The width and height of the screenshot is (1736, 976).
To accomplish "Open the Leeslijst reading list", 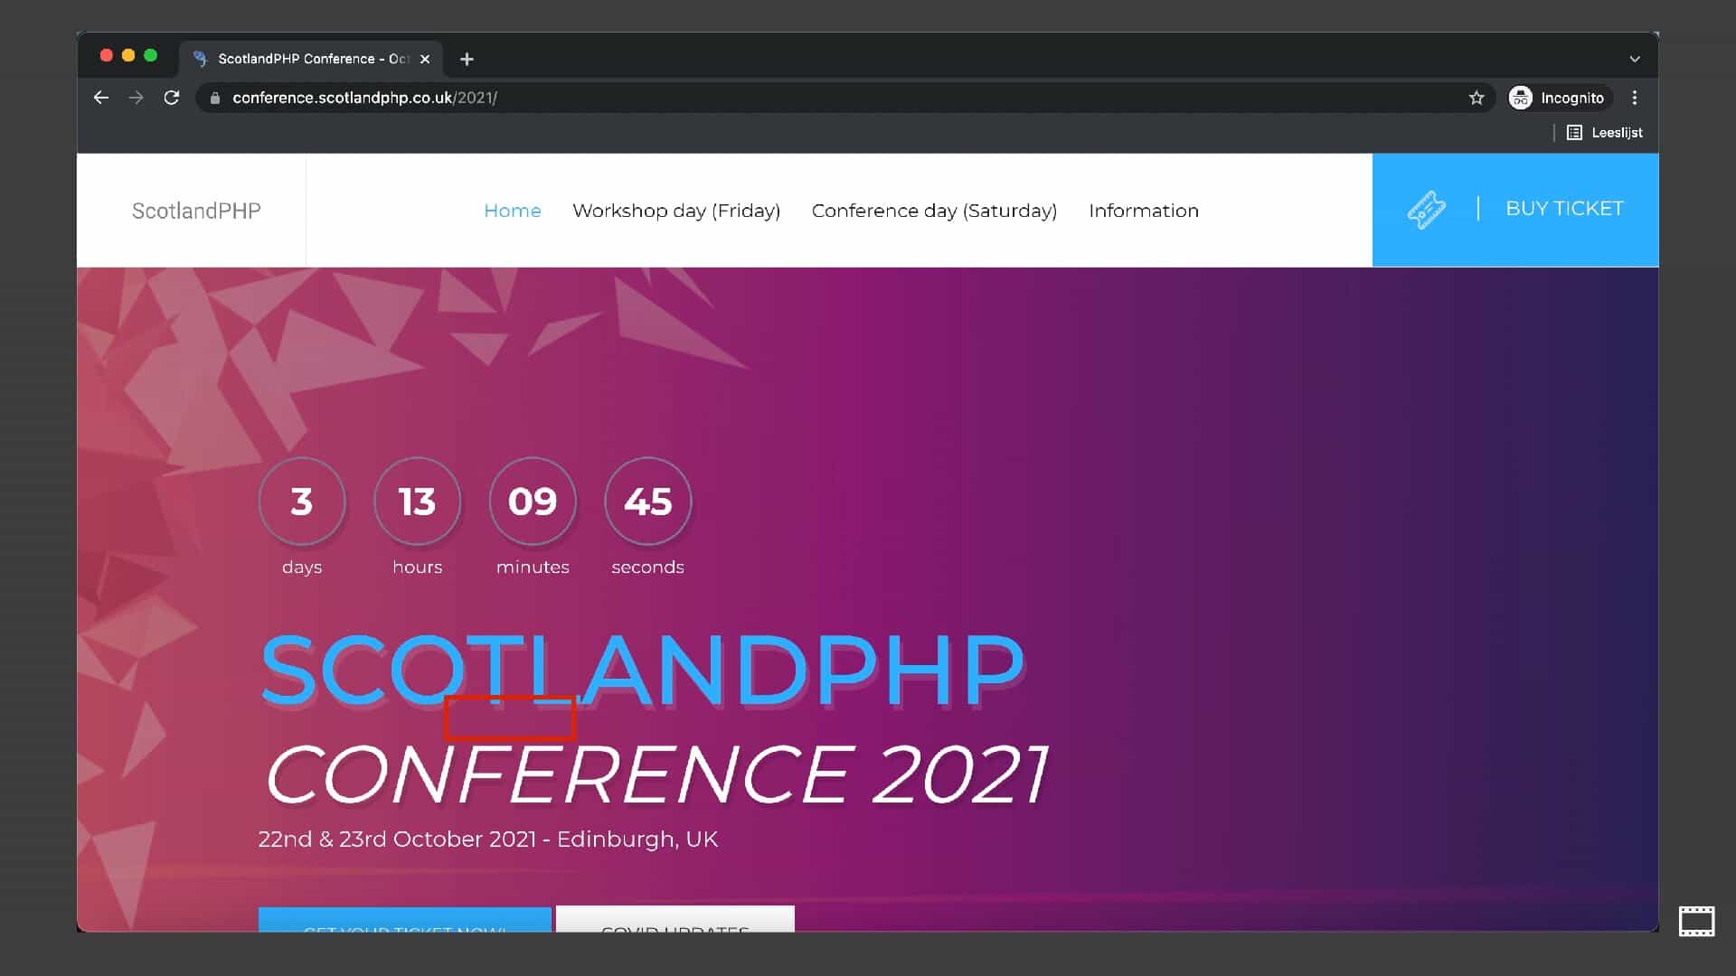I will click(x=1606, y=133).
